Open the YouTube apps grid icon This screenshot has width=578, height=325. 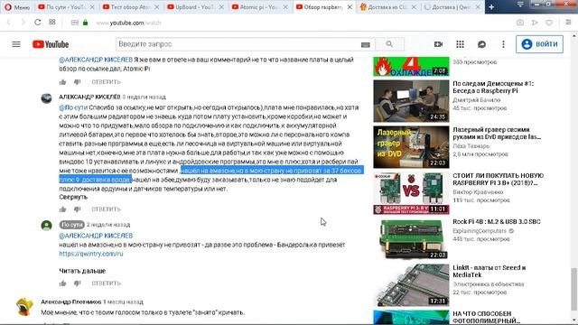(460, 44)
